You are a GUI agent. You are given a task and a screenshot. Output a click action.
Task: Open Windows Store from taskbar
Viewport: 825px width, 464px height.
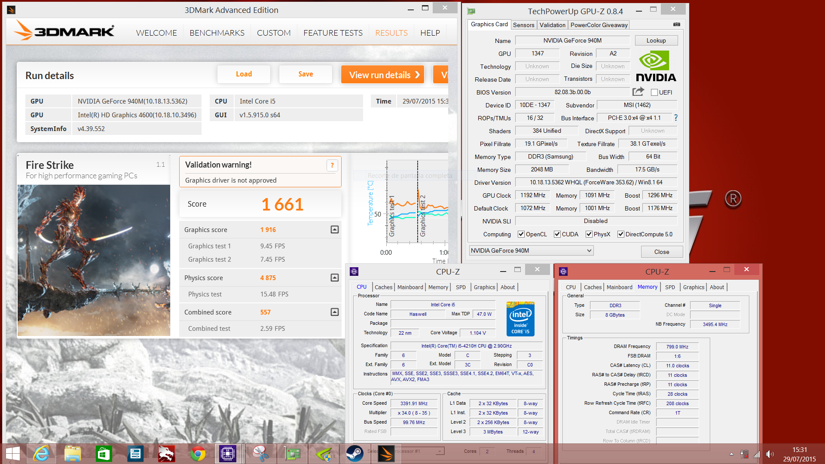coord(104,454)
